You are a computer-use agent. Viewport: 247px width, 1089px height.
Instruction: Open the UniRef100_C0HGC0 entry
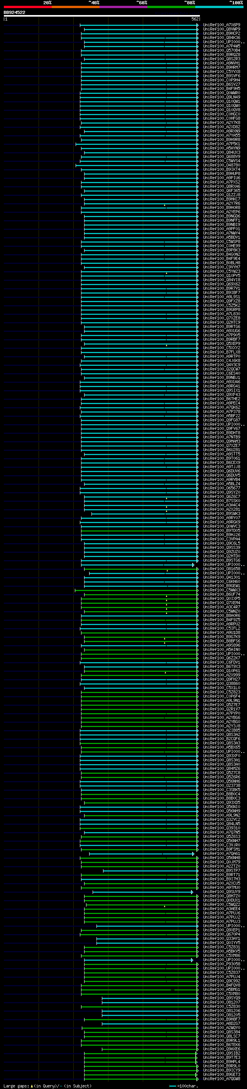click(222, 114)
